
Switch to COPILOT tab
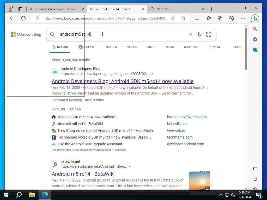[x=87, y=47]
